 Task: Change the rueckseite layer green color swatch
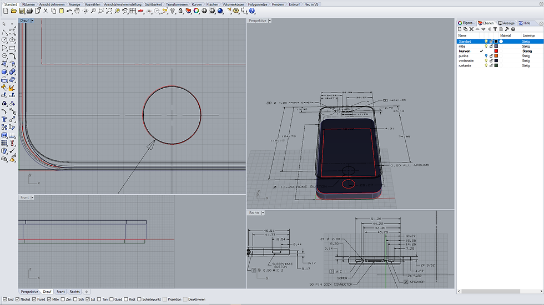[x=496, y=65]
